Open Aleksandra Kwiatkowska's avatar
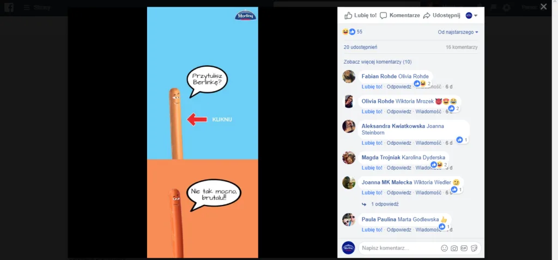This screenshot has height=260, width=558. click(349, 126)
